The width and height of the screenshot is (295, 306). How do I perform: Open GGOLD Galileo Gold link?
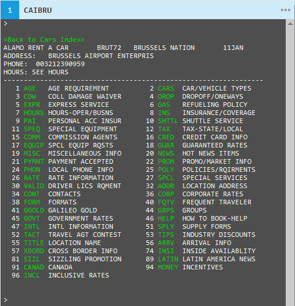point(34,210)
